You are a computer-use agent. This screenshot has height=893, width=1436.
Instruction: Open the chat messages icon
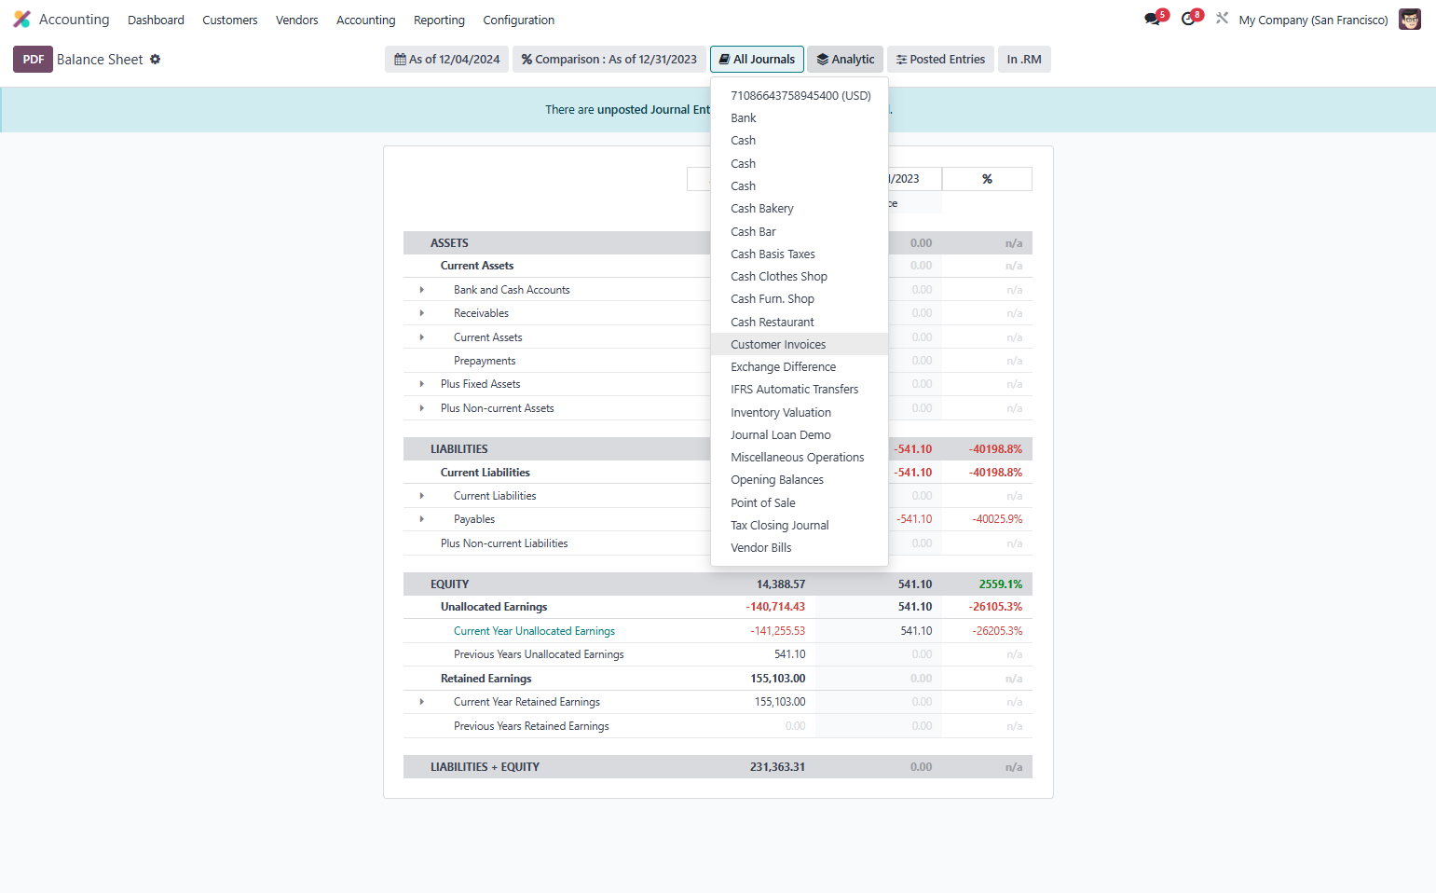tap(1153, 20)
